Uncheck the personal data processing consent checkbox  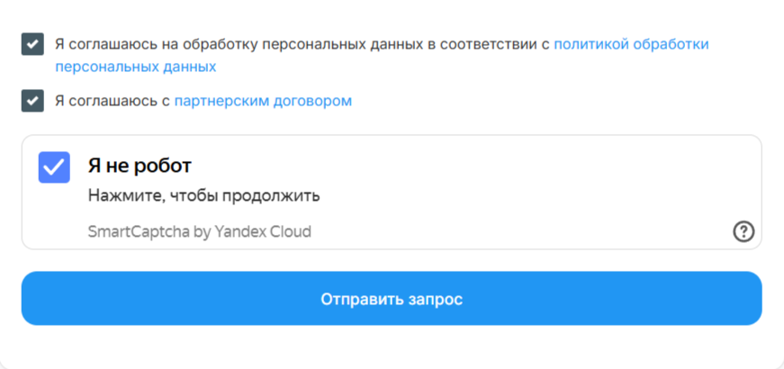pos(32,44)
